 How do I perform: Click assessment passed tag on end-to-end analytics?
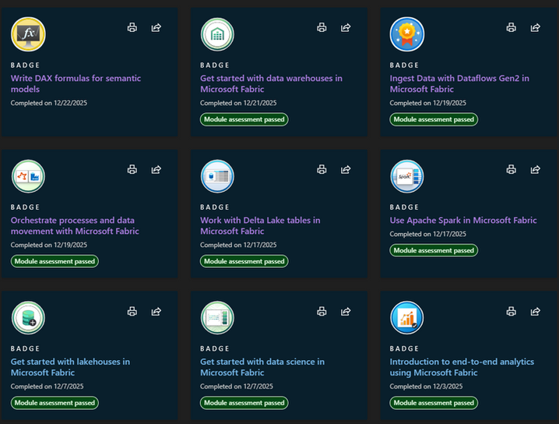434,403
